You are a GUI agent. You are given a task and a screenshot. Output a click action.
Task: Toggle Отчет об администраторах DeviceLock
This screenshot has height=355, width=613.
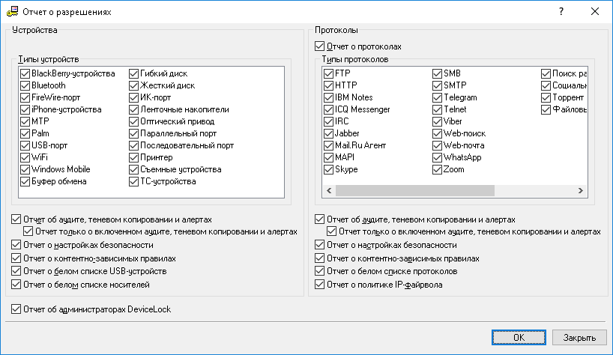click(16, 309)
